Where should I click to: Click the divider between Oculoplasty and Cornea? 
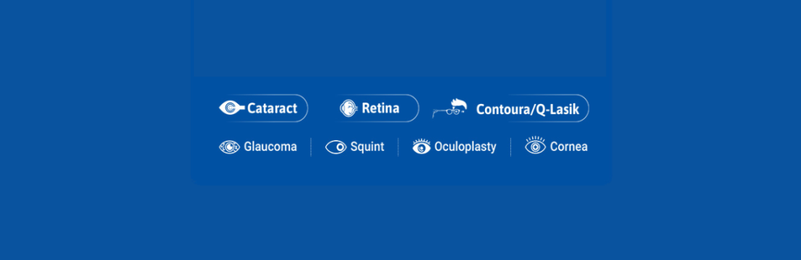coord(511,147)
